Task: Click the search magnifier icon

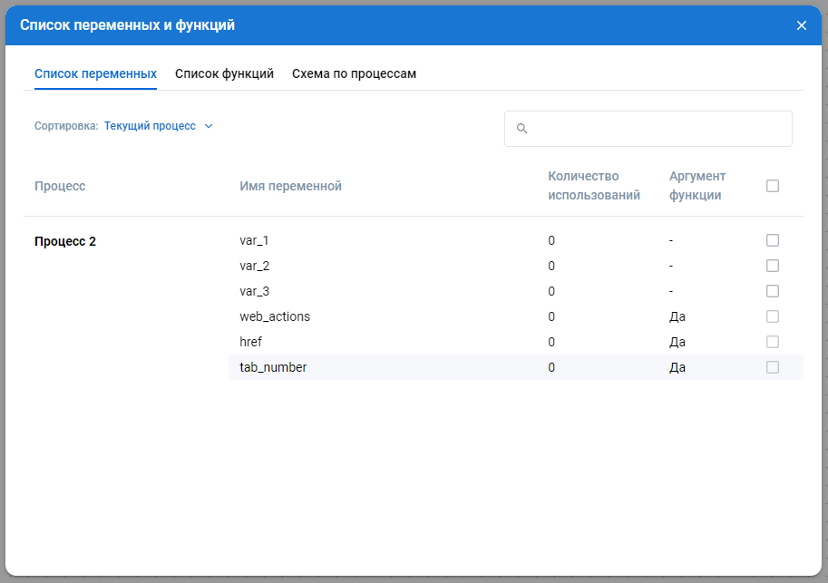Action: coord(521,129)
